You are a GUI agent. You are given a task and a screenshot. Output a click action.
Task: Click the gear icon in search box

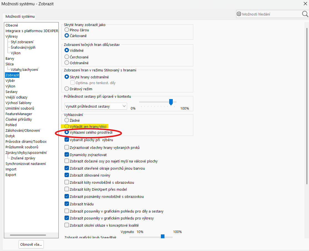click(x=239, y=14)
